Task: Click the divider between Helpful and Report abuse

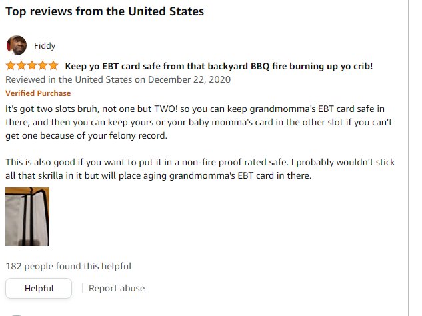Action: tap(82, 288)
